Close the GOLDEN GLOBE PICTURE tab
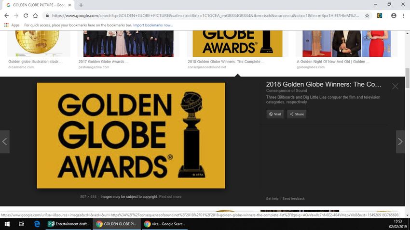Viewport: 410px width, 230px height. (x=69, y=5)
